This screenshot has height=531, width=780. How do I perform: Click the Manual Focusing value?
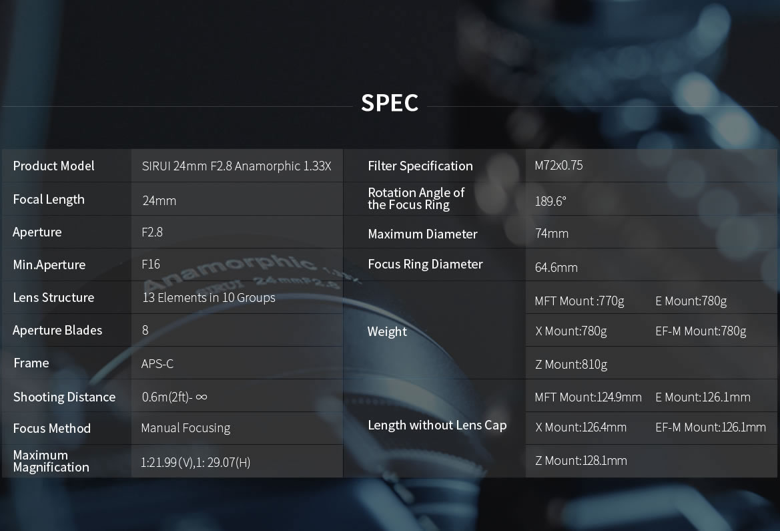(x=185, y=428)
